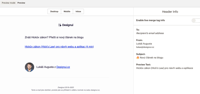This screenshot has width=200, height=94.
Task: Switch to Desktop preview tab
Action: (x=54, y=11)
